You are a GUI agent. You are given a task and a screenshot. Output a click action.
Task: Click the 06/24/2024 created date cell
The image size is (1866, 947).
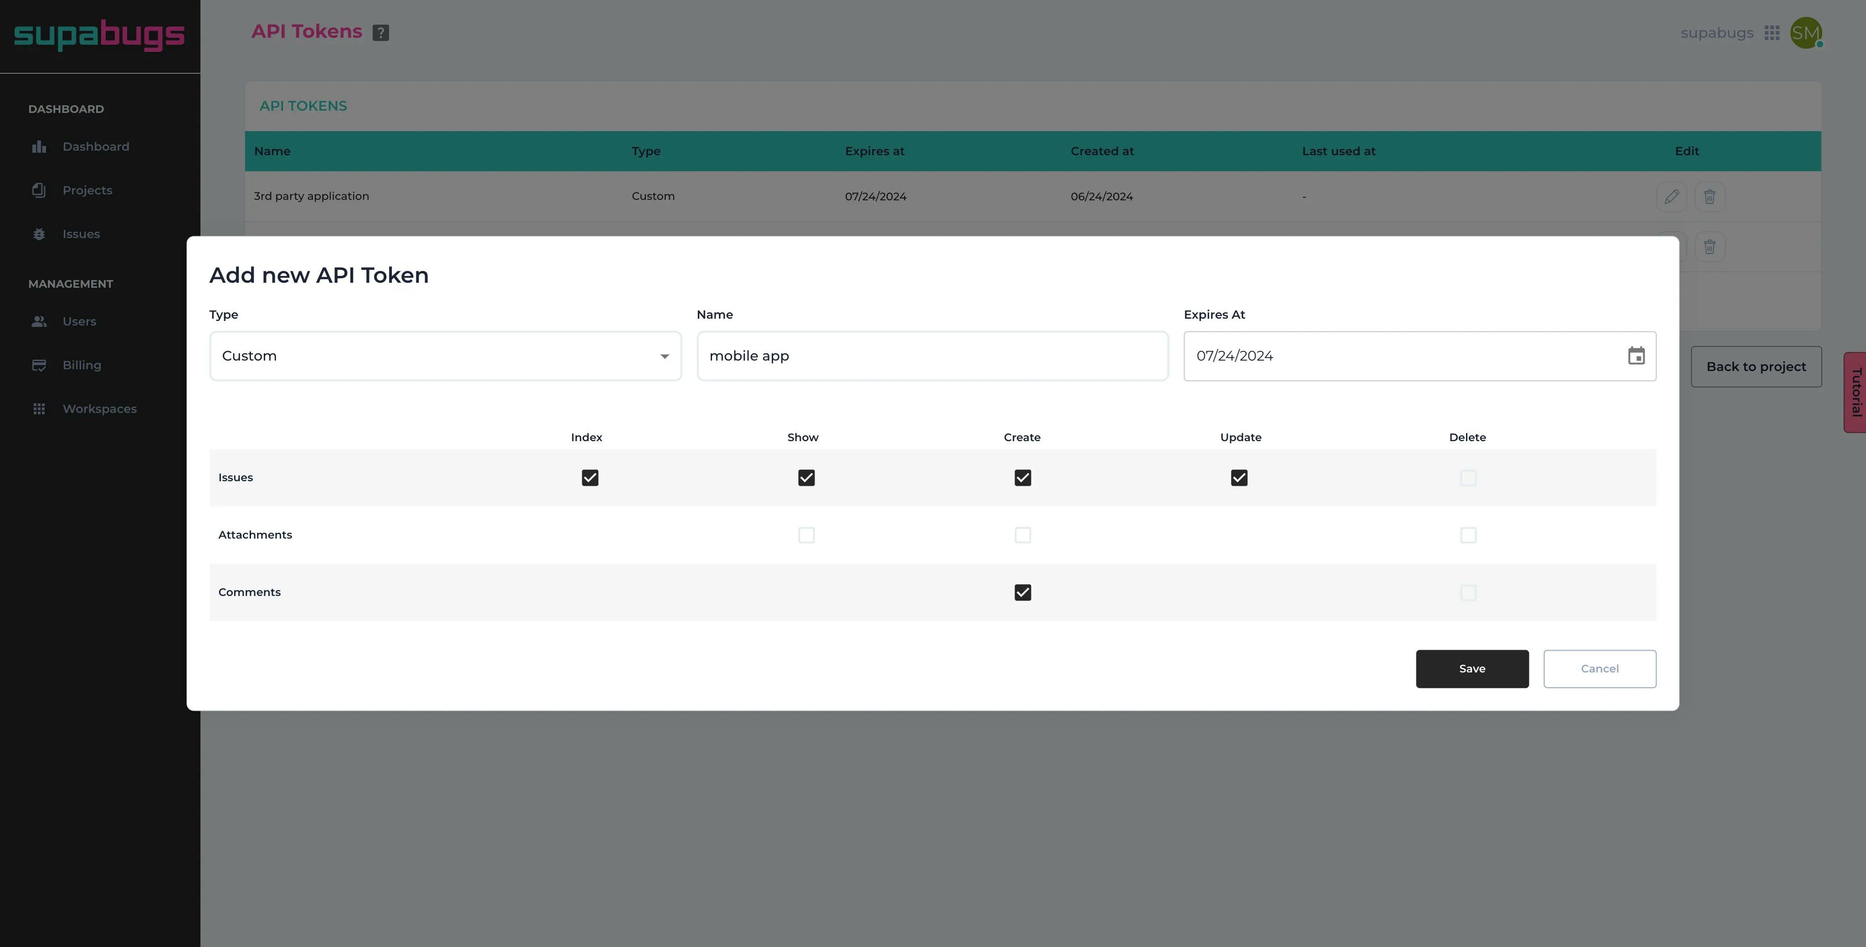(x=1101, y=197)
